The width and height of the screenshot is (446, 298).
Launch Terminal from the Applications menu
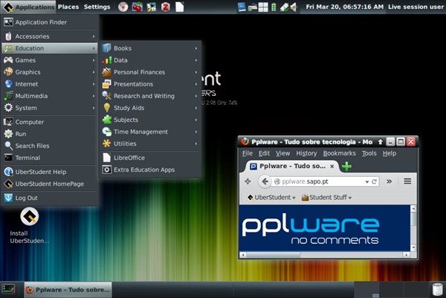[x=50, y=158]
